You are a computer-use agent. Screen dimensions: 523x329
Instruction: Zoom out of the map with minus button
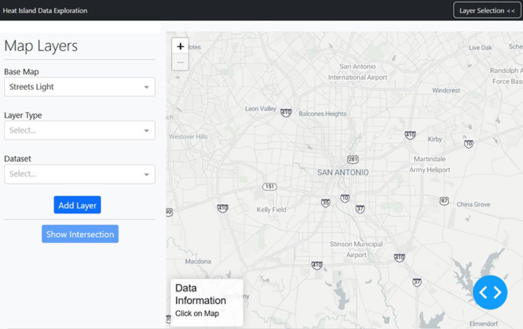tap(180, 62)
